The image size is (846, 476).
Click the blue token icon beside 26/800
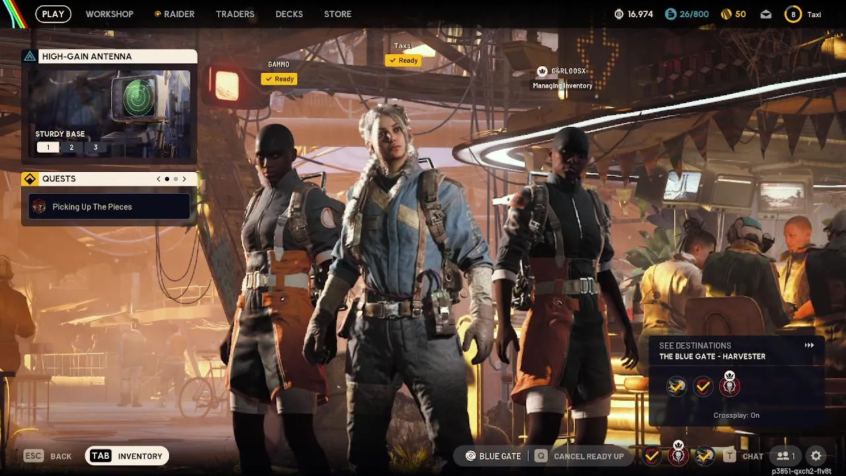point(671,14)
